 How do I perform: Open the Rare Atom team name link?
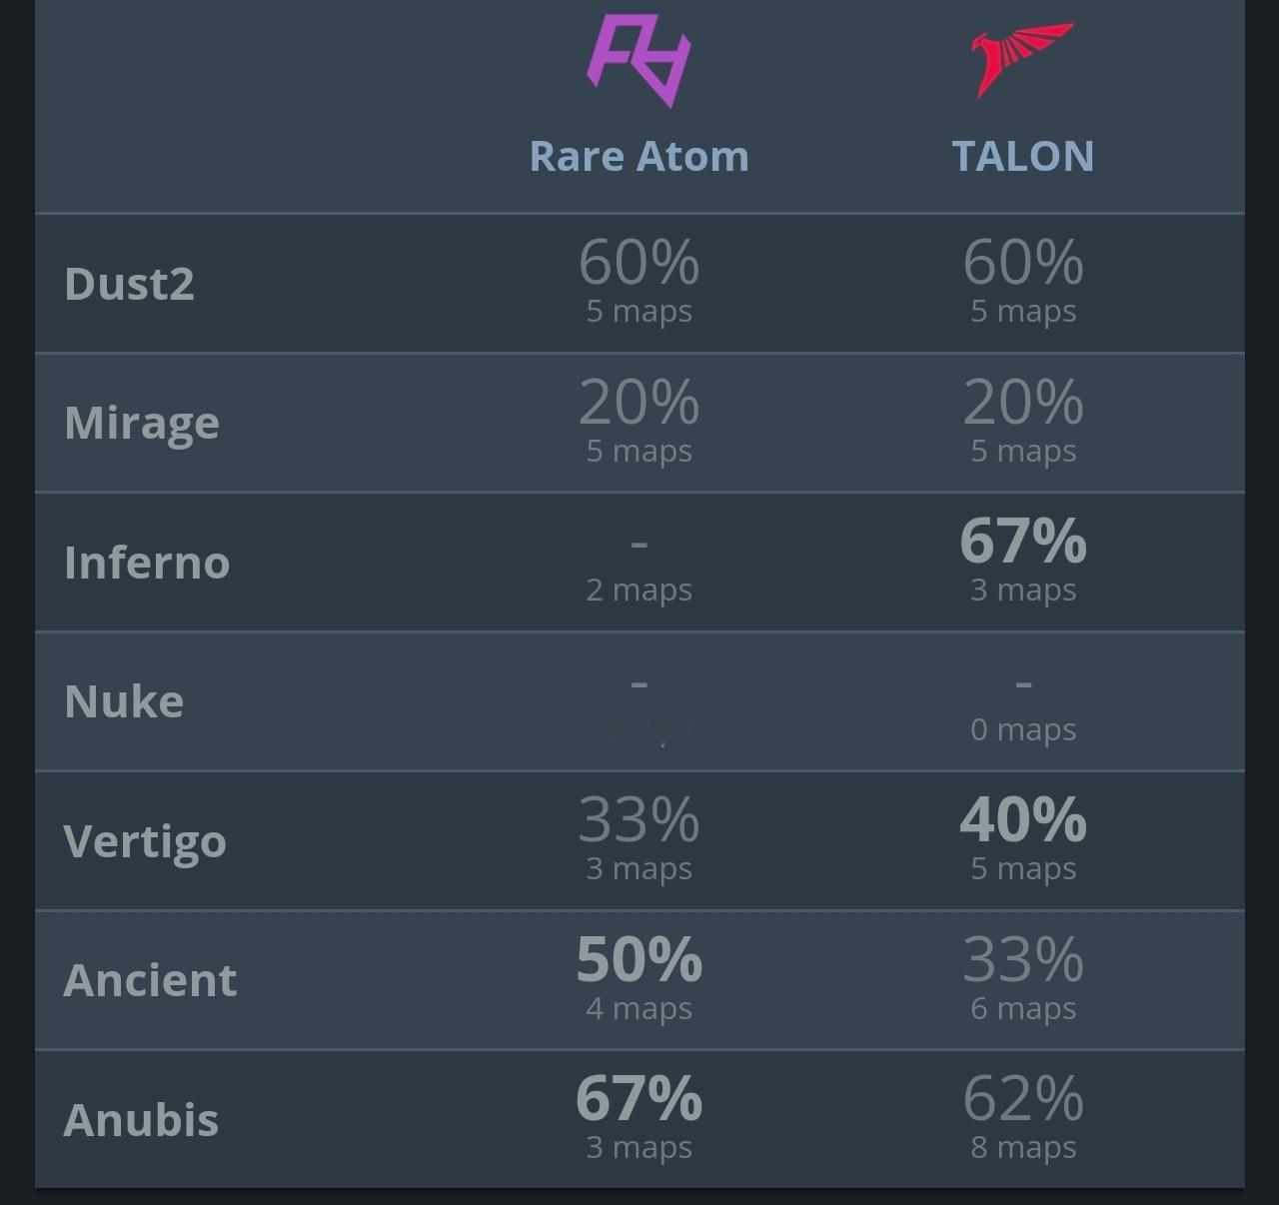tap(639, 156)
